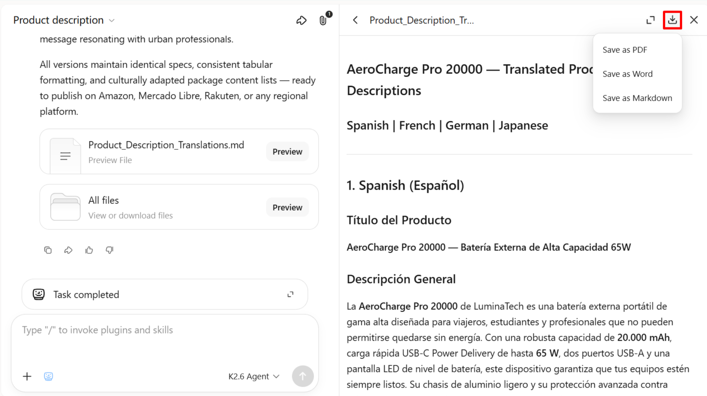Open the All files folder icon
The width and height of the screenshot is (707, 396).
65,207
